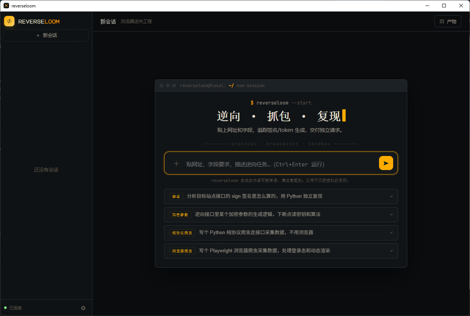Click the 新会话 title in header
This screenshot has width=470, height=316.
(x=108, y=21)
